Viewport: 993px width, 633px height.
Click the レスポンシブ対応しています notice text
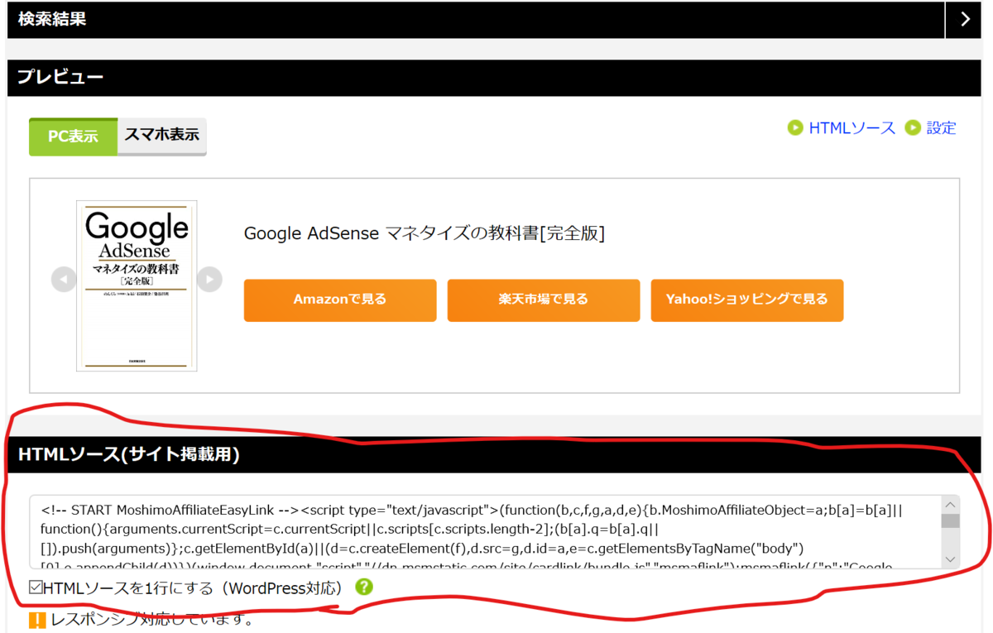tap(151, 620)
